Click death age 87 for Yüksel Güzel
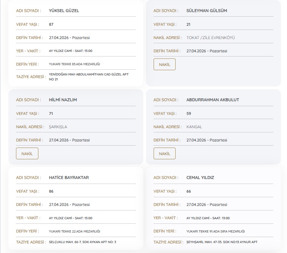Screen dimensions: 287x253 pos(51,24)
